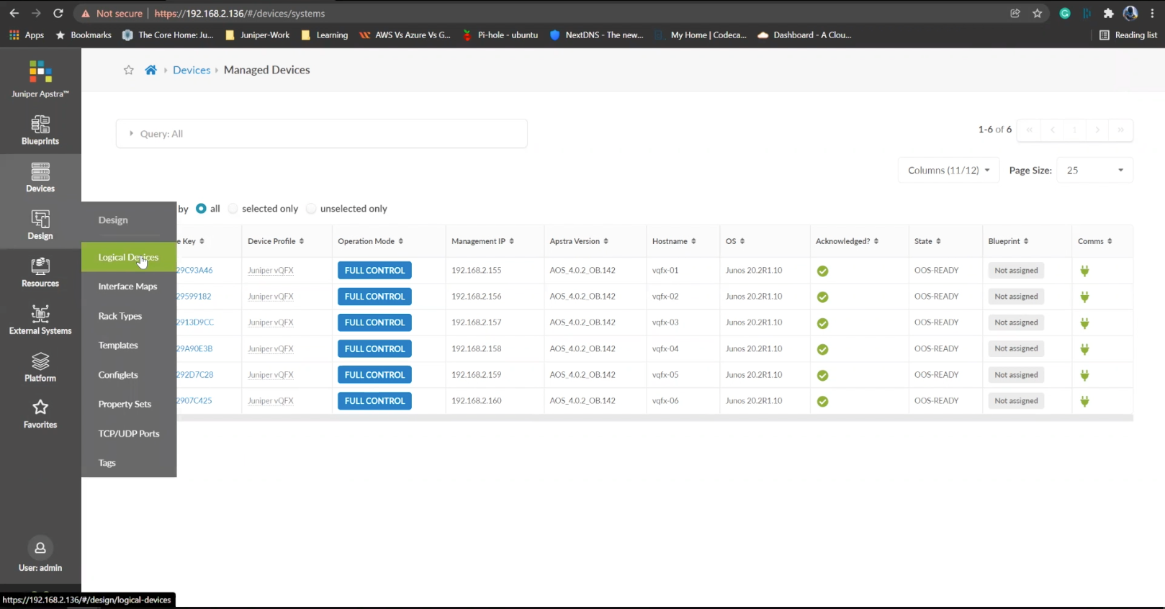Go to home via breadcrumb icon
This screenshot has width=1165, height=609.
tap(150, 70)
